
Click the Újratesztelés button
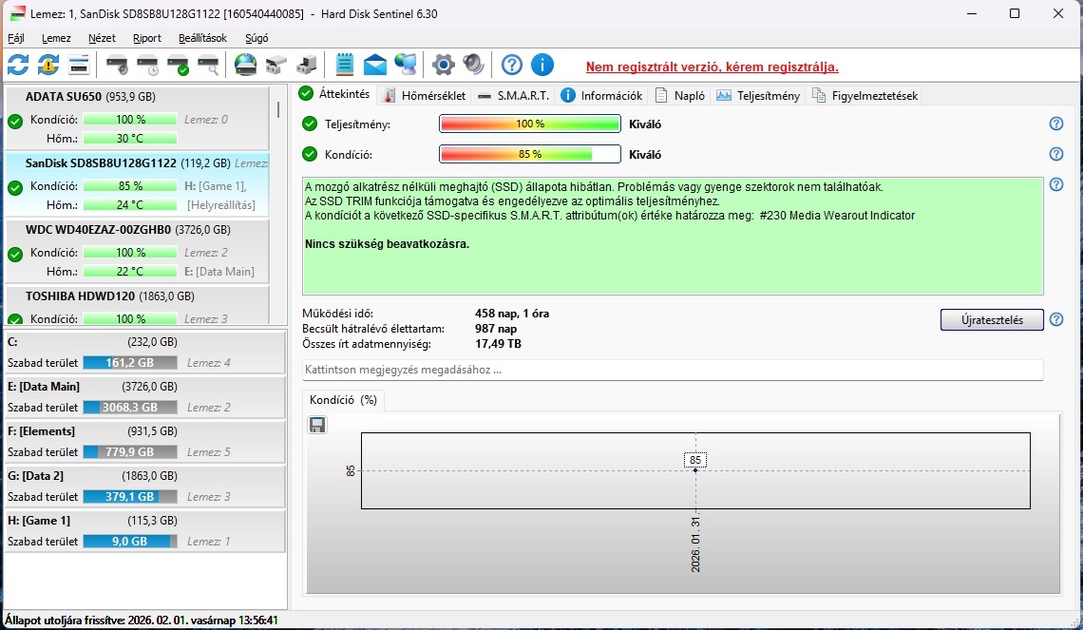992,320
